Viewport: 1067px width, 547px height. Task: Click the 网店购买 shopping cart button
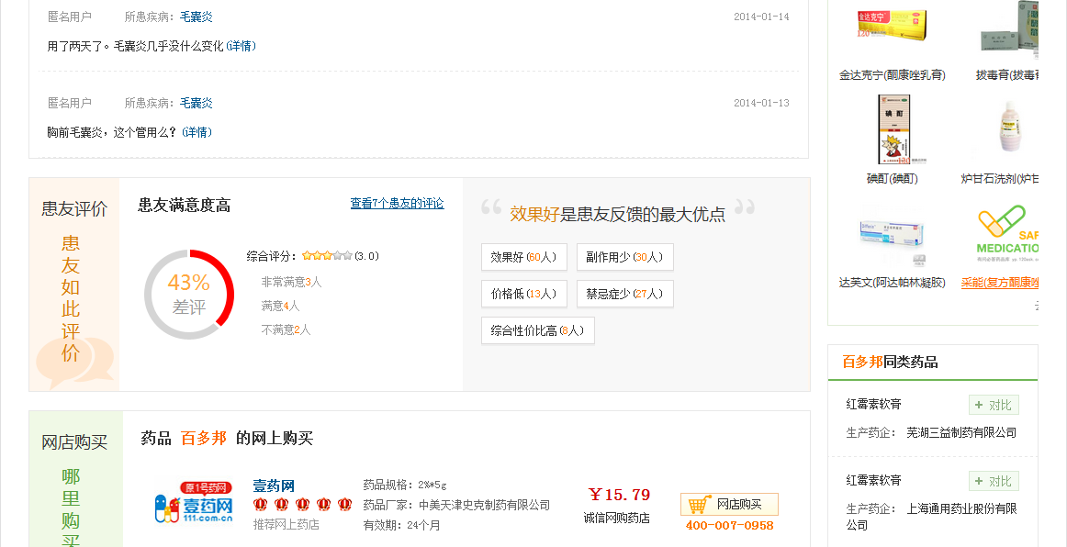click(x=729, y=505)
